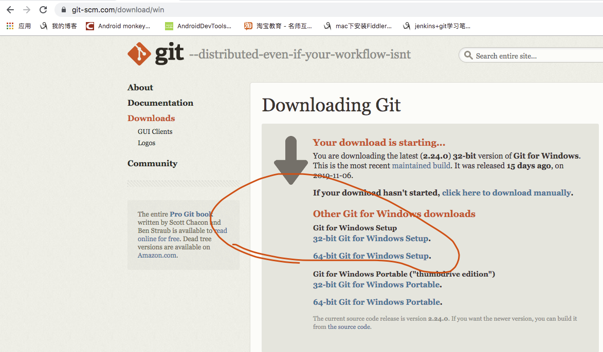Open the AndroidDevTools bookmark
This screenshot has width=603, height=352.
198,26
